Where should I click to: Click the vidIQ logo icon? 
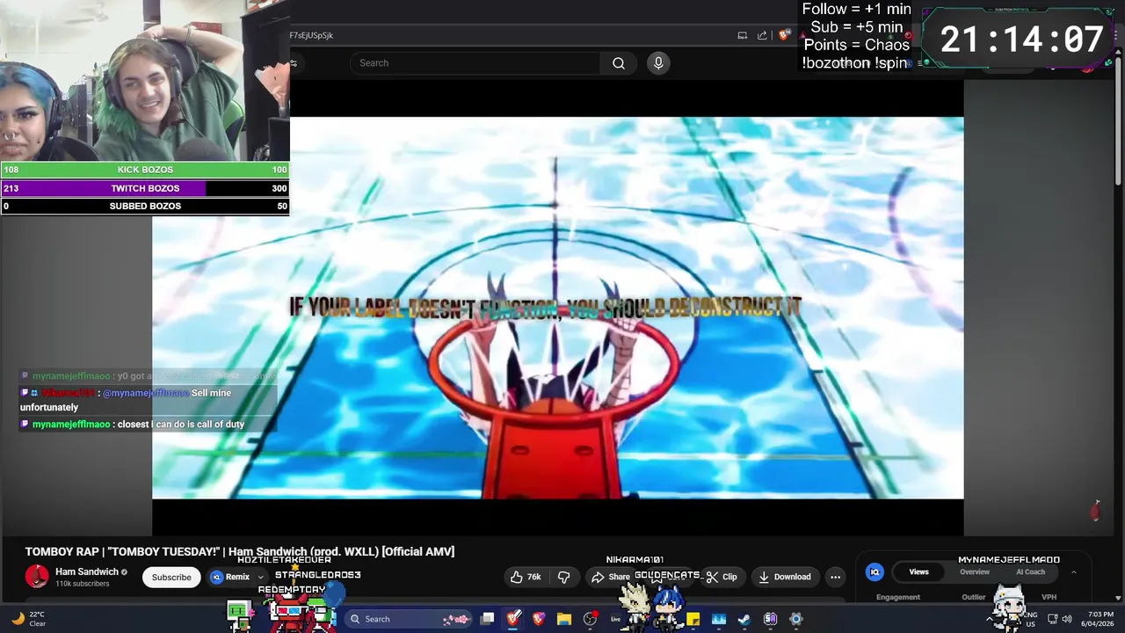875,571
